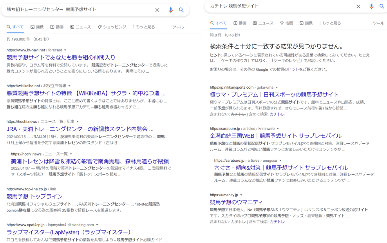Click the magnifier search icon in the right search bar
387x243 pixels.
(382, 6)
